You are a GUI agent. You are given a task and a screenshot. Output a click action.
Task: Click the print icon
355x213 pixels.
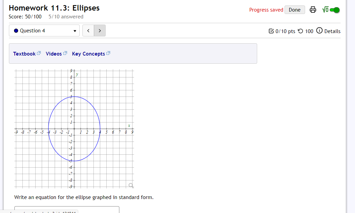tap(313, 10)
